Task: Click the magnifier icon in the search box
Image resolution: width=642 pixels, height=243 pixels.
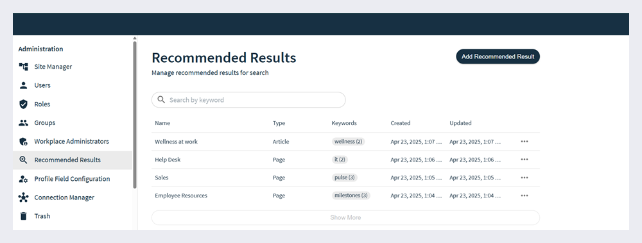Action: 161,100
